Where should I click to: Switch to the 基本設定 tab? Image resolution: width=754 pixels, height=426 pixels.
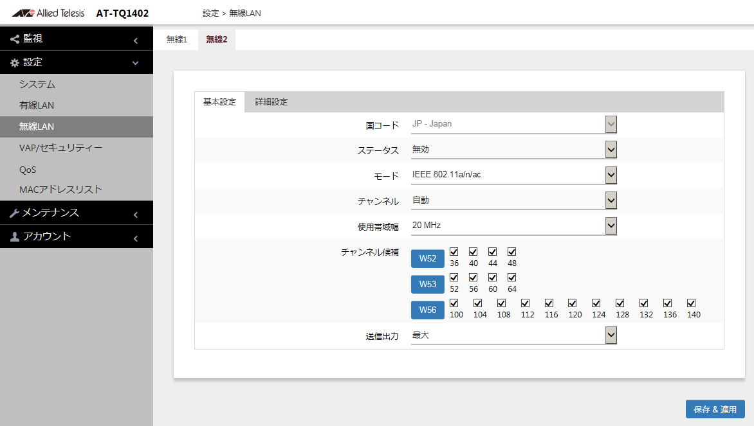[x=220, y=102]
